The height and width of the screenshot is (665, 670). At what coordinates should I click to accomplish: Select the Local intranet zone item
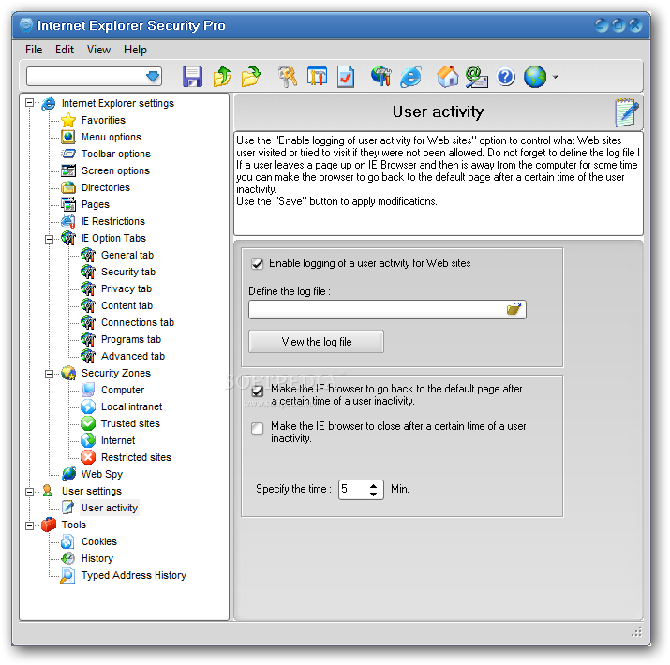tap(131, 406)
